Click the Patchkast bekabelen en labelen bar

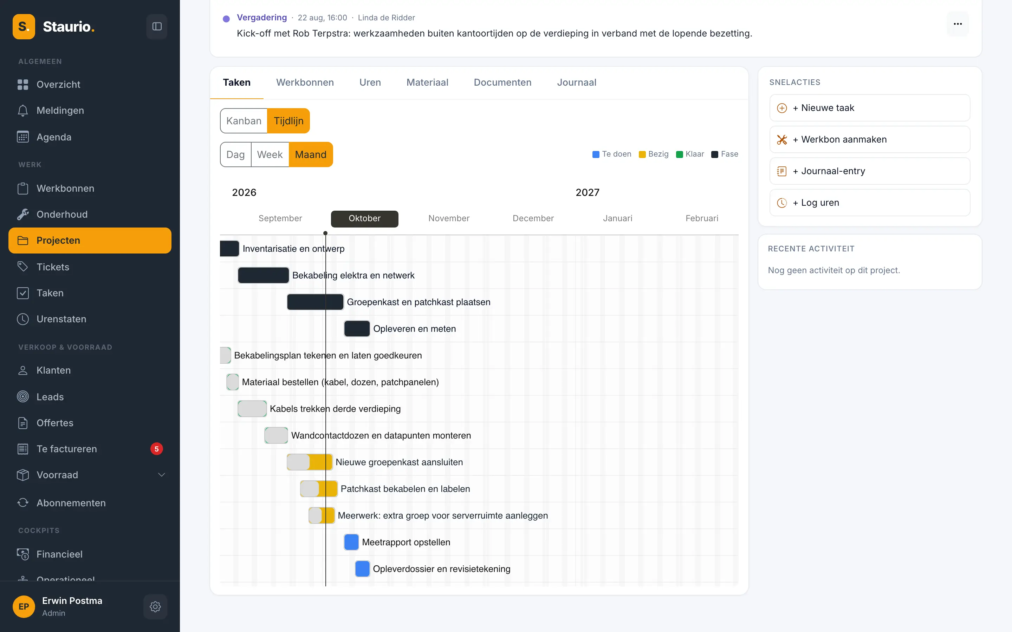(319, 489)
